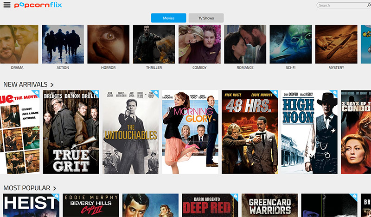The width and height of the screenshot is (371, 217).
Task: Open the Deep Red poster
Action: coord(210,205)
